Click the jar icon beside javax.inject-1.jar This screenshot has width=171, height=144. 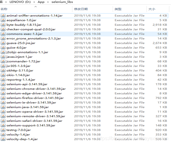pyautogui.click(x=3, y=57)
